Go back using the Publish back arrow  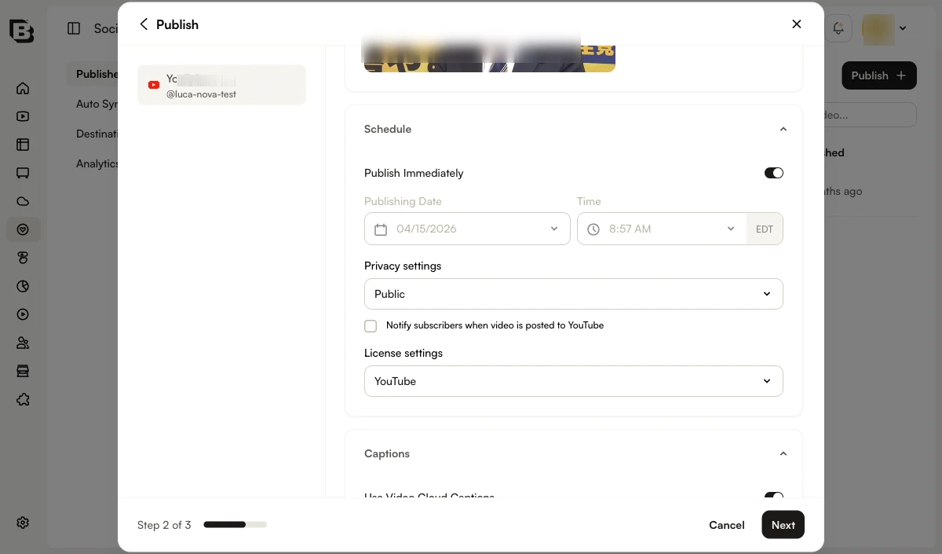point(144,24)
